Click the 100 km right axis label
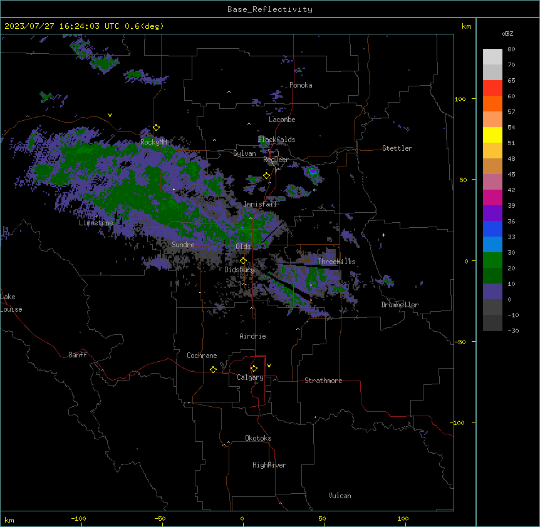 tap(460, 99)
